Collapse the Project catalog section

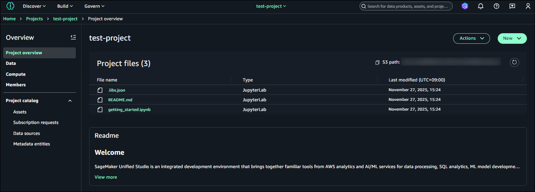70,100
